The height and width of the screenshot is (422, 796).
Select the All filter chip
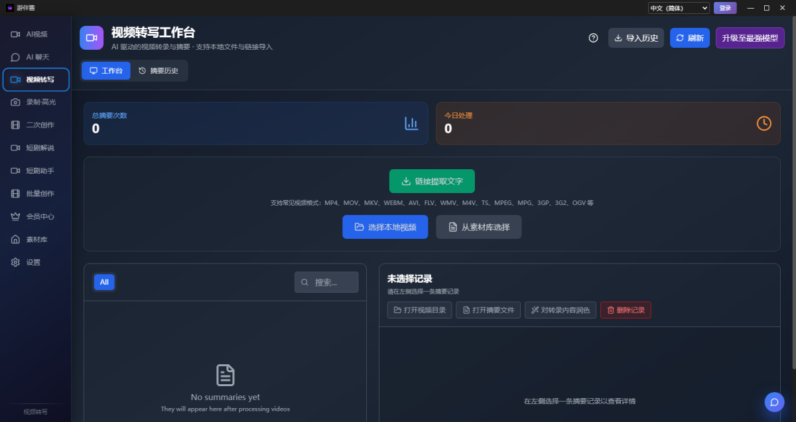104,282
